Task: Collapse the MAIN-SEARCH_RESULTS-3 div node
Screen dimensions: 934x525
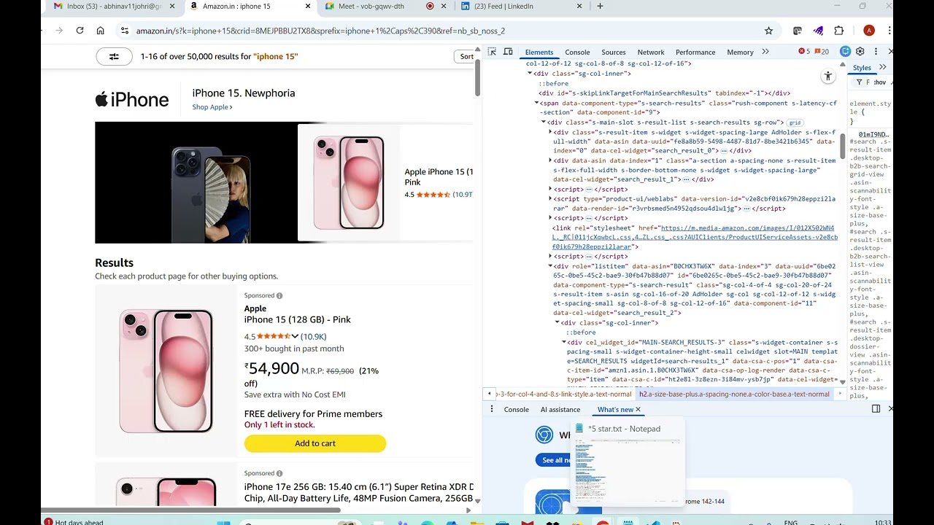Action: click(564, 343)
